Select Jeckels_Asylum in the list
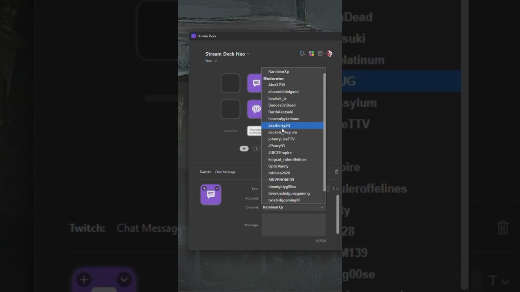Viewport: 520px width, 292px height. (292, 132)
